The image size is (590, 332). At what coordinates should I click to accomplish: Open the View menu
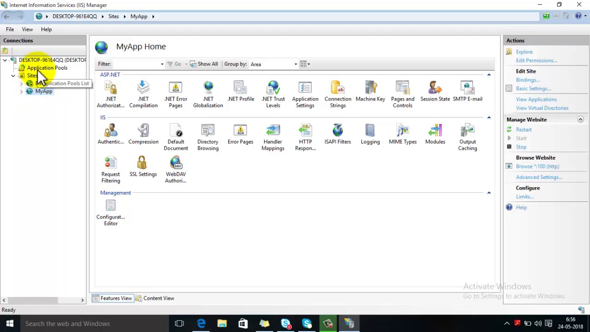point(27,29)
